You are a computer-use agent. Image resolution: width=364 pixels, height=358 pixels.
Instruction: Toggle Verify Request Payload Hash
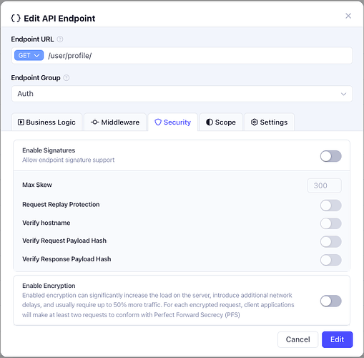click(x=330, y=241)
